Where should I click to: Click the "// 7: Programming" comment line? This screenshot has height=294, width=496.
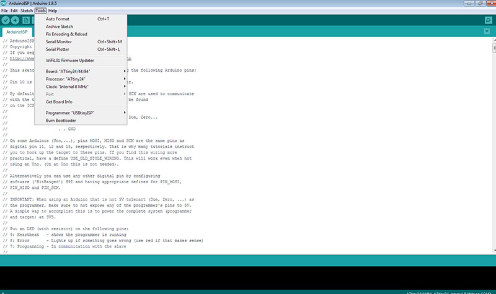64,246
